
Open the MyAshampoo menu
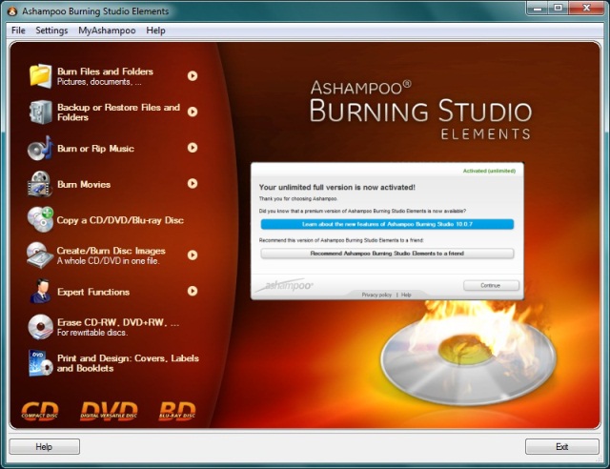point(107,31)
